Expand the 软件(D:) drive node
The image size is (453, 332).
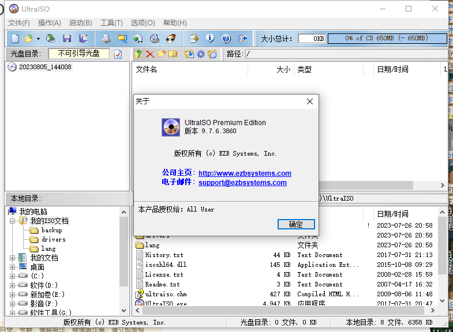13,285
